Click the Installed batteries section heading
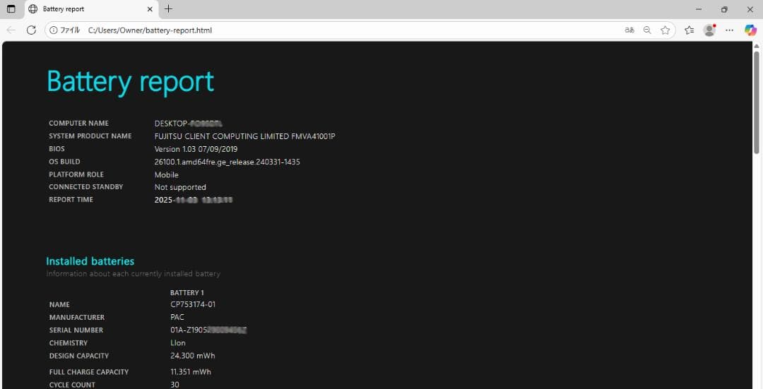Image resolution: width=763 pixels, height=389 pixels. point(90,261)
